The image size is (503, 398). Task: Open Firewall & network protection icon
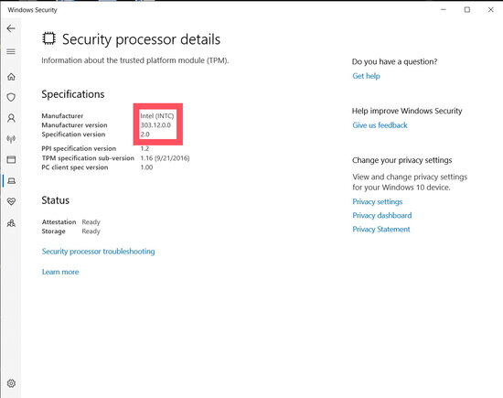tap(11, 139)
